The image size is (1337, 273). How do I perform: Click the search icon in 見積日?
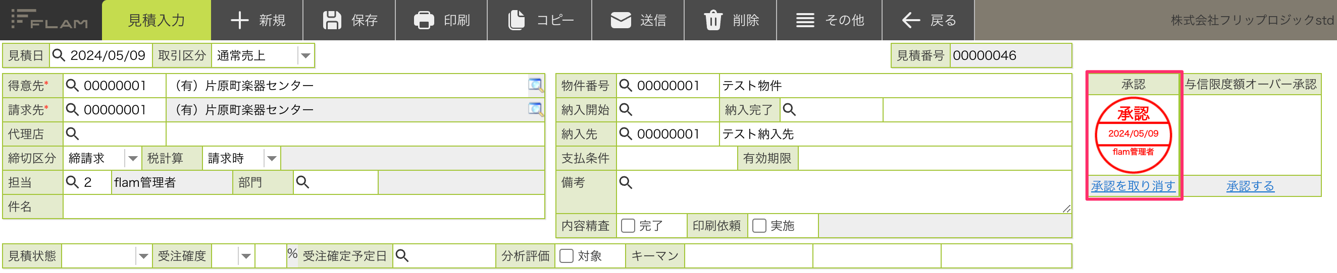coord(59,55)
